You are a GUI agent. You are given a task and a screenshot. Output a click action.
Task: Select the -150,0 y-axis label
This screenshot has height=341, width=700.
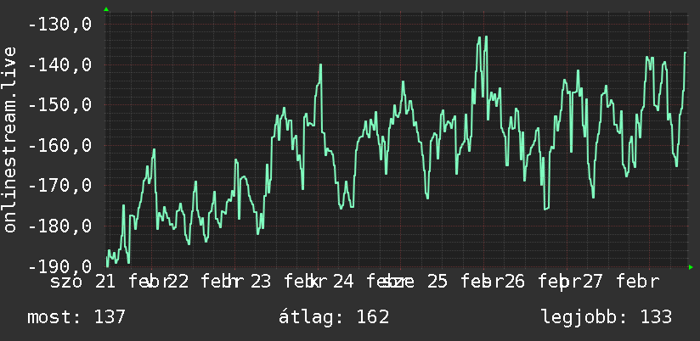pos(59,104)
